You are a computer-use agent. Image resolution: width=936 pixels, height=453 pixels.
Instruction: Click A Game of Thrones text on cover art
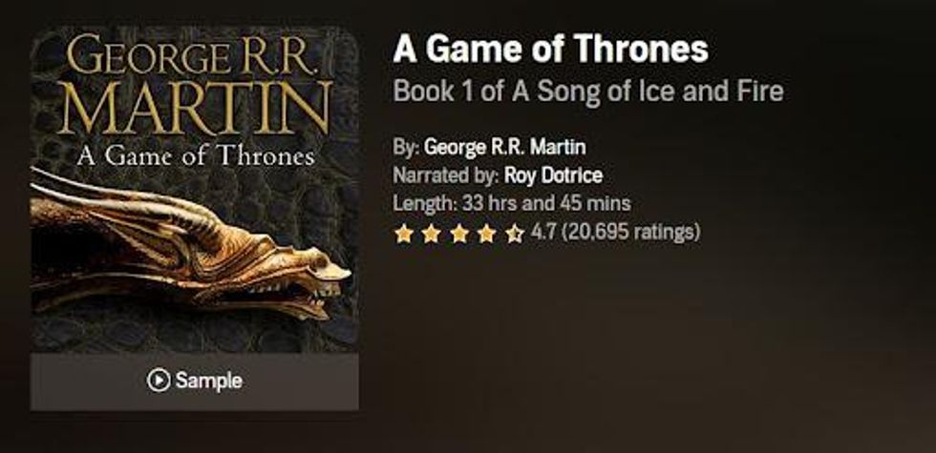tap(196, 155)
